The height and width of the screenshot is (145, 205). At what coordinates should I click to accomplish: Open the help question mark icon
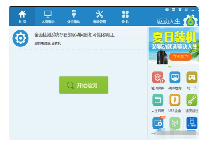tap(167, 10)
